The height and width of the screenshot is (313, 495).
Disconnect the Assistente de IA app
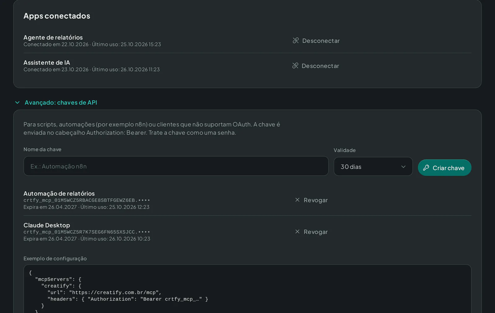pos(316,66)
